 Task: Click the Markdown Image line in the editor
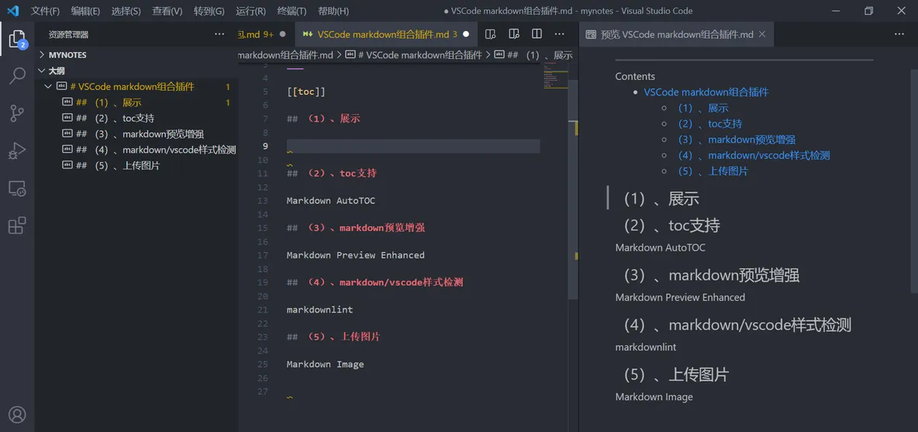click(325, 364)
